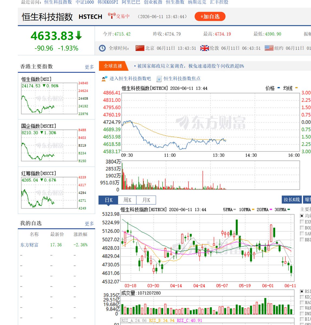Click the clock icon beside 全球时间

102,48
